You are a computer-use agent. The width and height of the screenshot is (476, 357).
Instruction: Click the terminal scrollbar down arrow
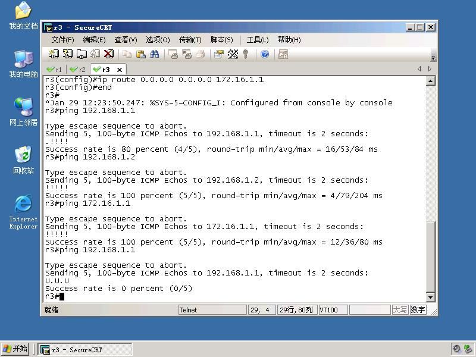pos(430,297)
